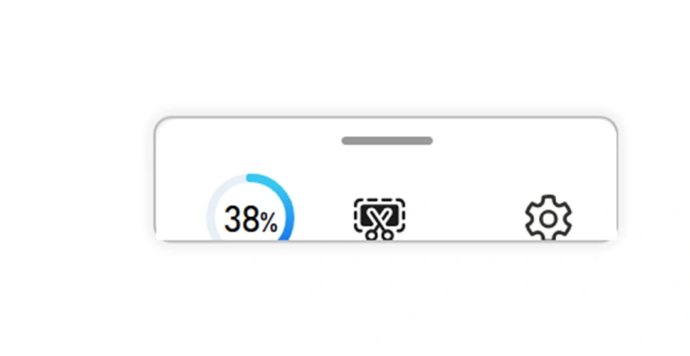
Task: Click the 38% memory usage circle
Action: click(251, 207)
